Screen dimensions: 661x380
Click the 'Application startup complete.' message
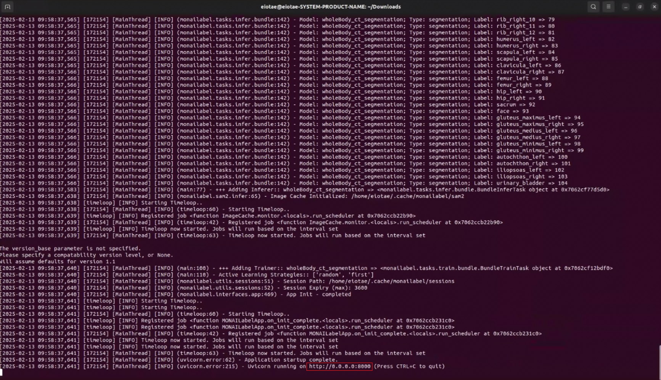point(291,360)
